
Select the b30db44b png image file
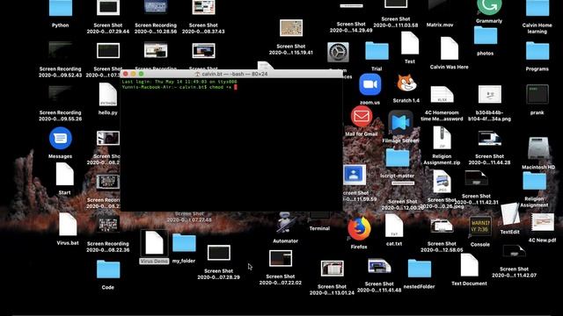coord(490,95)
